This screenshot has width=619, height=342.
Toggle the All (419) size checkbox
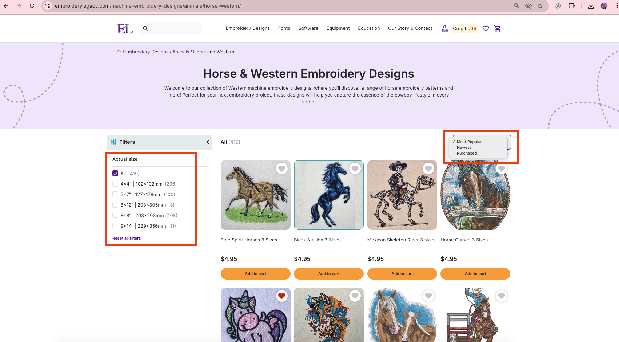pyautogui.click(x=115, y=174)
